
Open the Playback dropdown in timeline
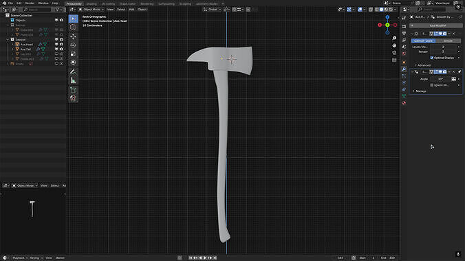tap(20, 258)
